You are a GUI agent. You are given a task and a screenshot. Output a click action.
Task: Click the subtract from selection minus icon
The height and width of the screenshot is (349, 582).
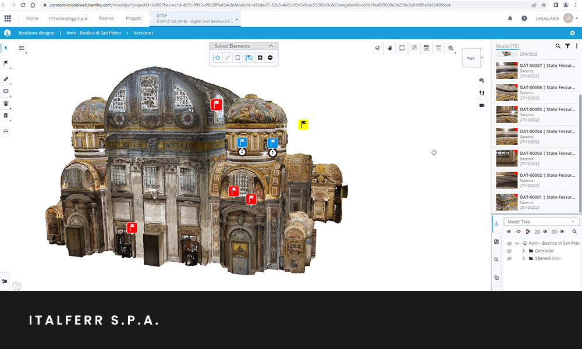click(270, 58)
